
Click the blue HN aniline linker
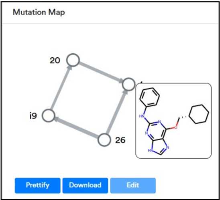[142, 116]
